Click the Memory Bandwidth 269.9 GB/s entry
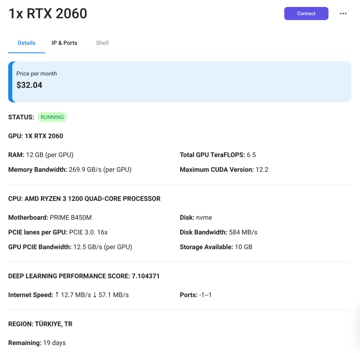This screenshot has height=353, width=360. (70, 170)
